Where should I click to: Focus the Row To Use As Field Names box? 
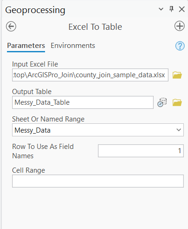[141, 151]
